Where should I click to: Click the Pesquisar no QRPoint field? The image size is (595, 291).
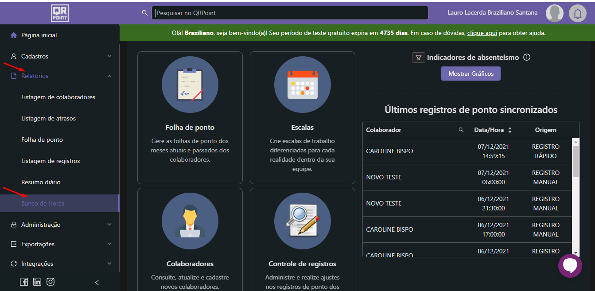pos(290,13)
